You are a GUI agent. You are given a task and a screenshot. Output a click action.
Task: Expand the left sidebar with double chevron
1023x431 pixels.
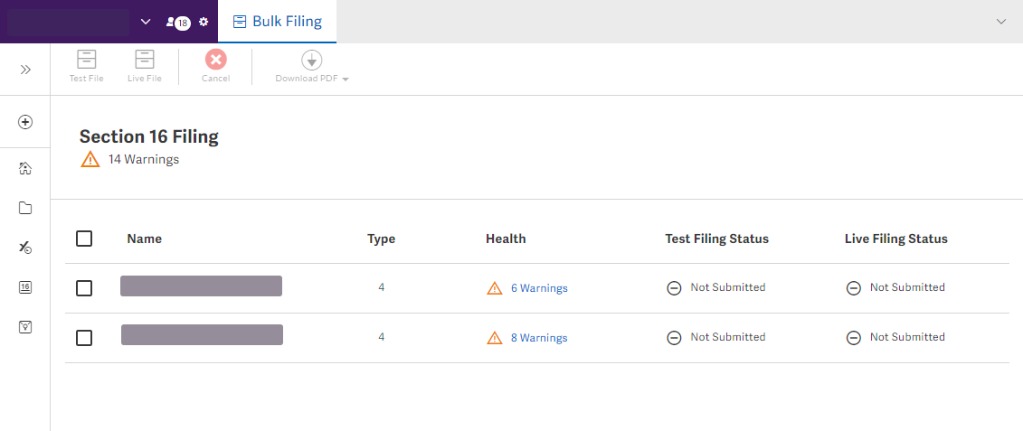(x=25, y=70)
